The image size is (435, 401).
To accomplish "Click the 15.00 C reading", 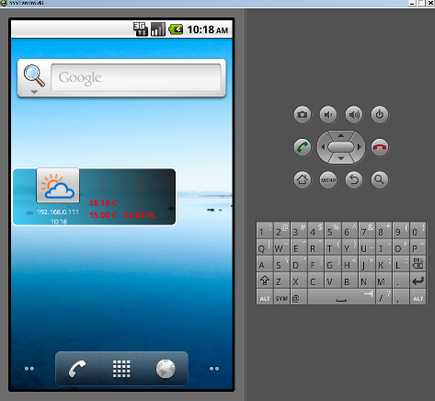I will (103, 215).
